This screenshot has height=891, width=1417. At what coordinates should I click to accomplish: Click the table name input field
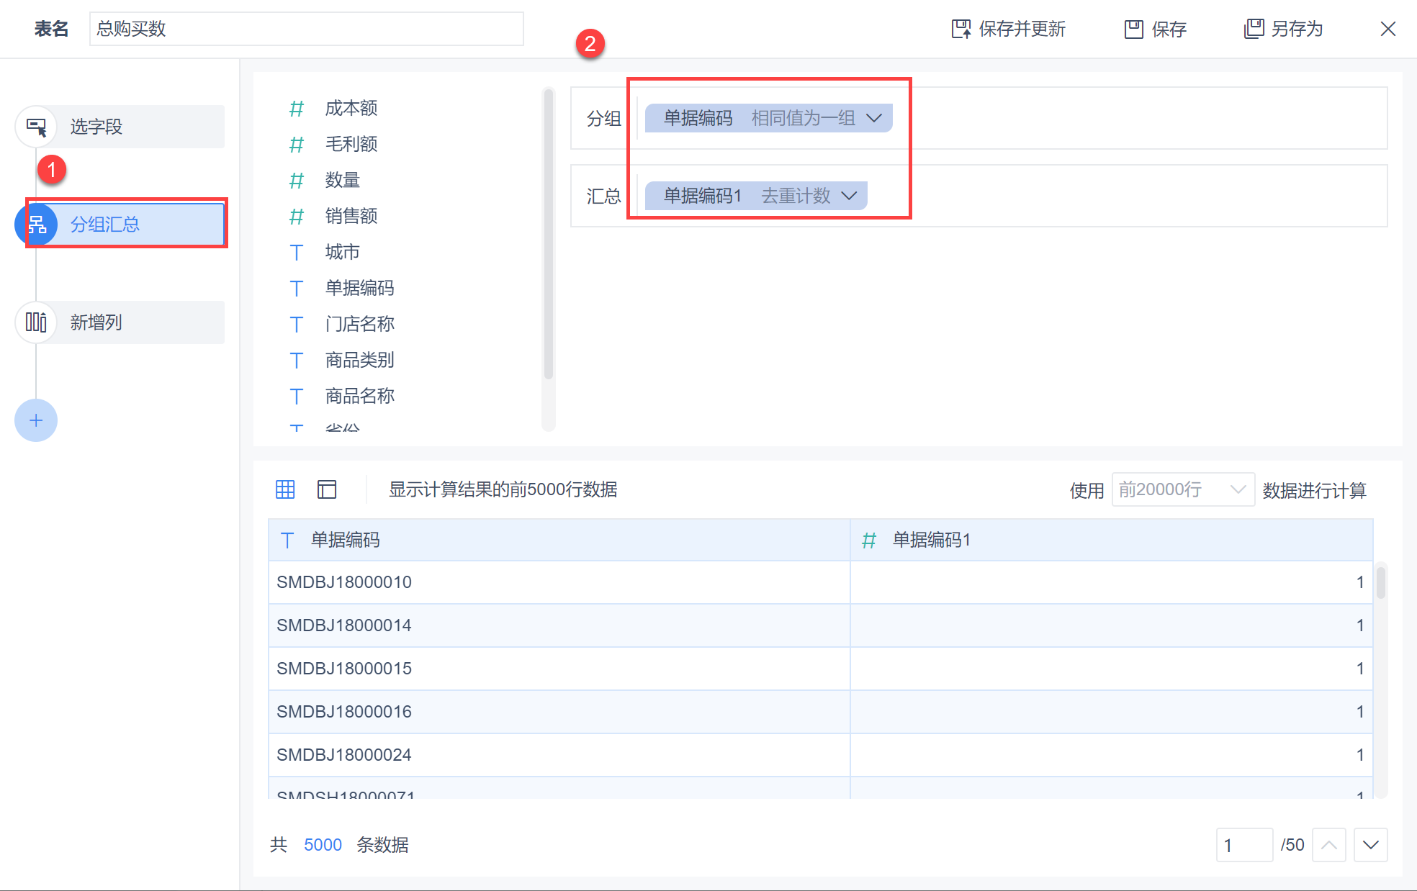tap(306, 29)
